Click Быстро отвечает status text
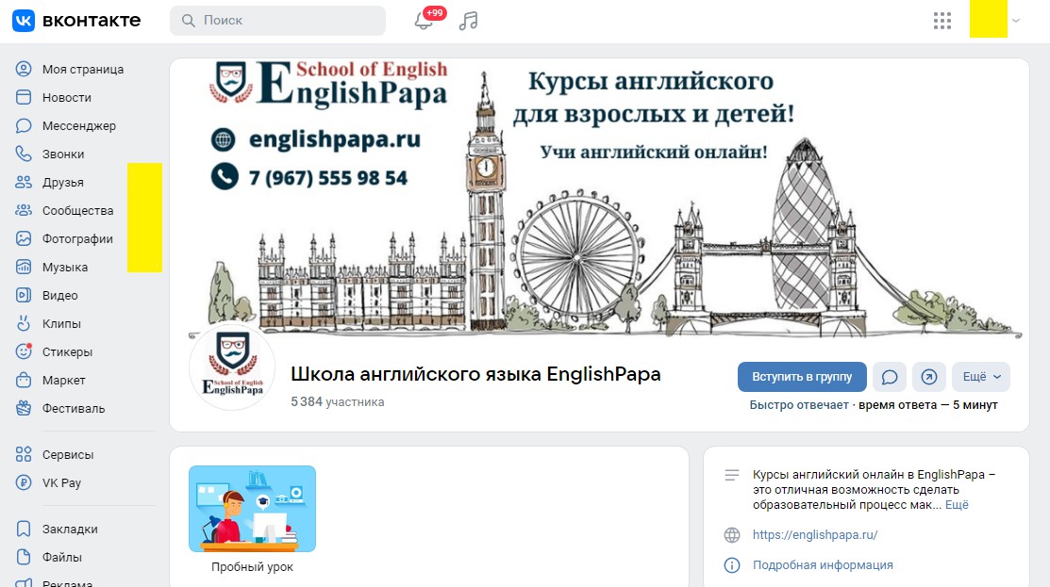 click(x=799, y=405)
